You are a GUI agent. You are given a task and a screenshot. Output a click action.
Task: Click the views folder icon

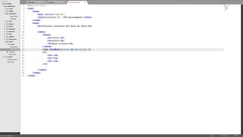pyautogui.click(x=7, y=42)
